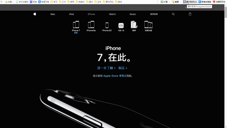Click the 7，在此。 headline text
Image resolution: width=227 pixels, height=128 pixels.
[114, 57]
